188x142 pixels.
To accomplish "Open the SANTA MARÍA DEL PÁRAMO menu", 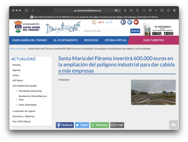I will click(30, 40).
